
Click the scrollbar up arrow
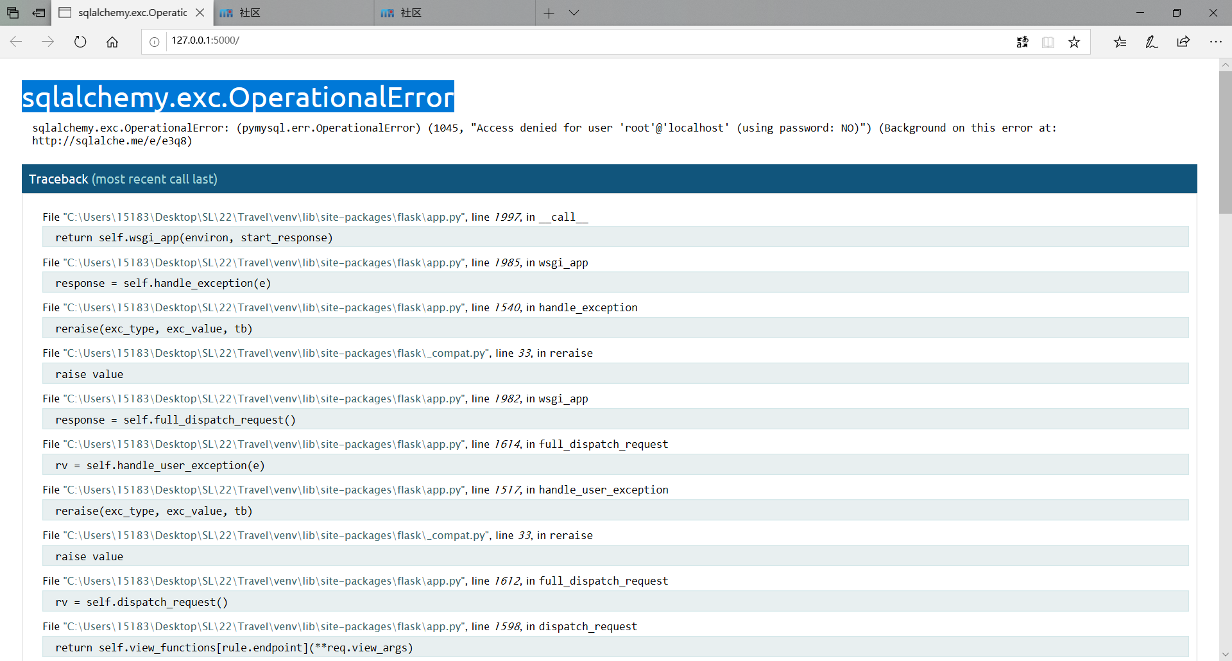pos(1225,65)
